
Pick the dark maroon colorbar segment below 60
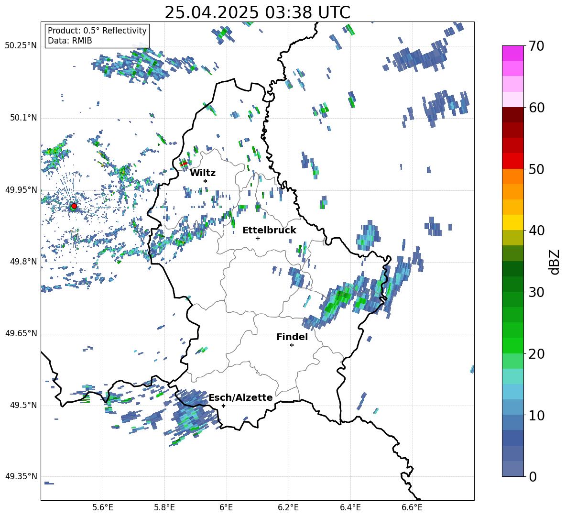tap(512, 115)
